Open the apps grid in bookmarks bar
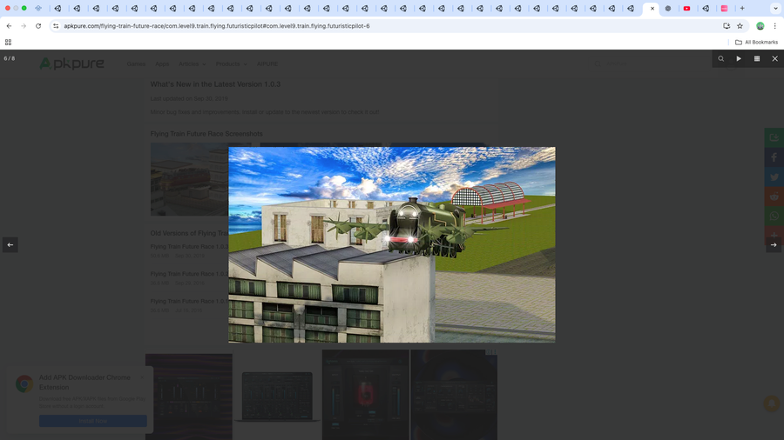The height and width of the screenshot is (440, 784). click(x=8, y=43)
